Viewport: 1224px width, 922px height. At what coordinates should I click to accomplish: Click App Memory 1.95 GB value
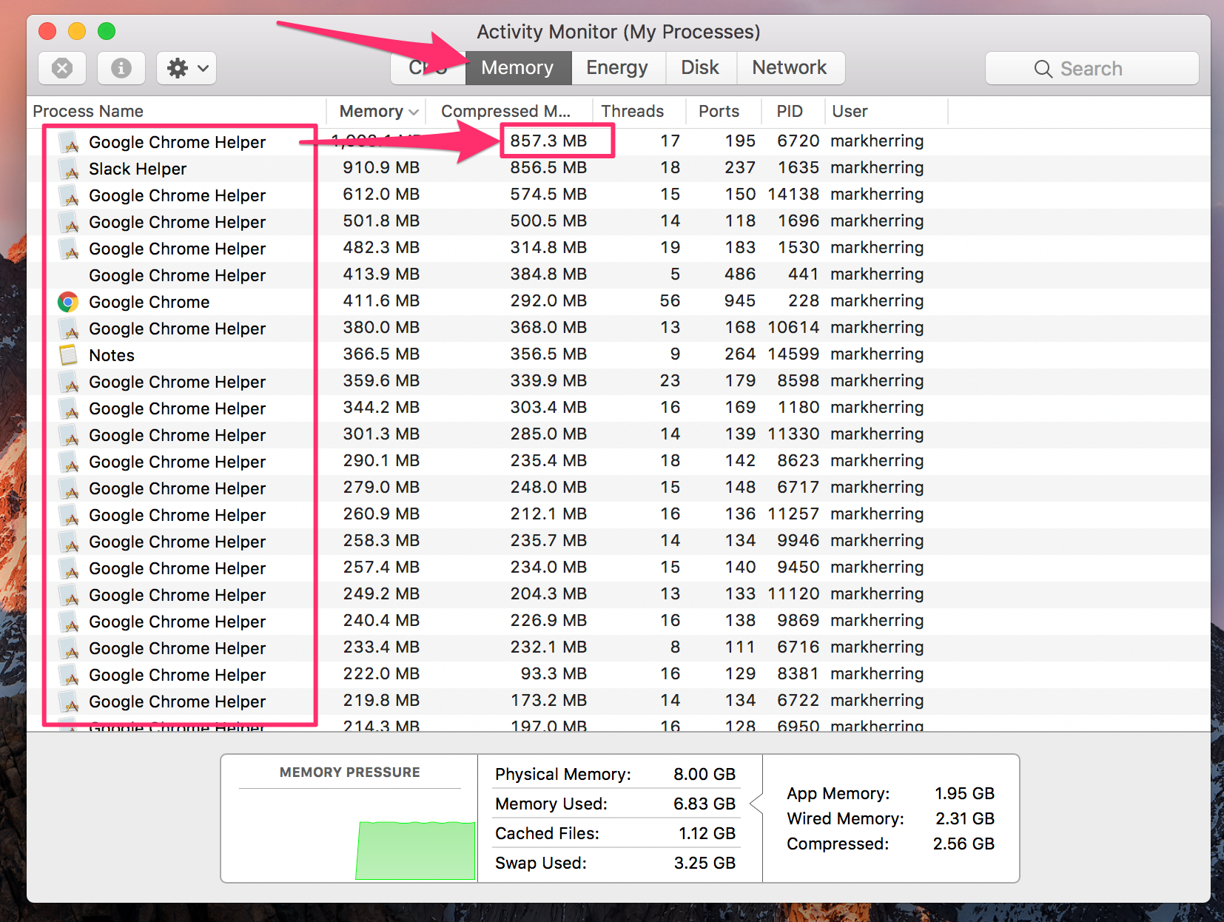click(x=964, y=793)
